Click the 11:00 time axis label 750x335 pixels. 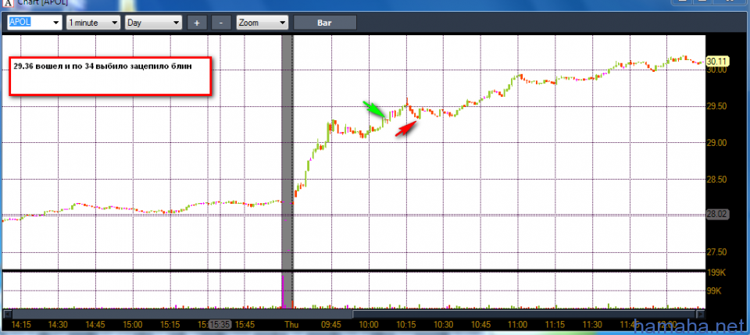(x=518, y=325)
